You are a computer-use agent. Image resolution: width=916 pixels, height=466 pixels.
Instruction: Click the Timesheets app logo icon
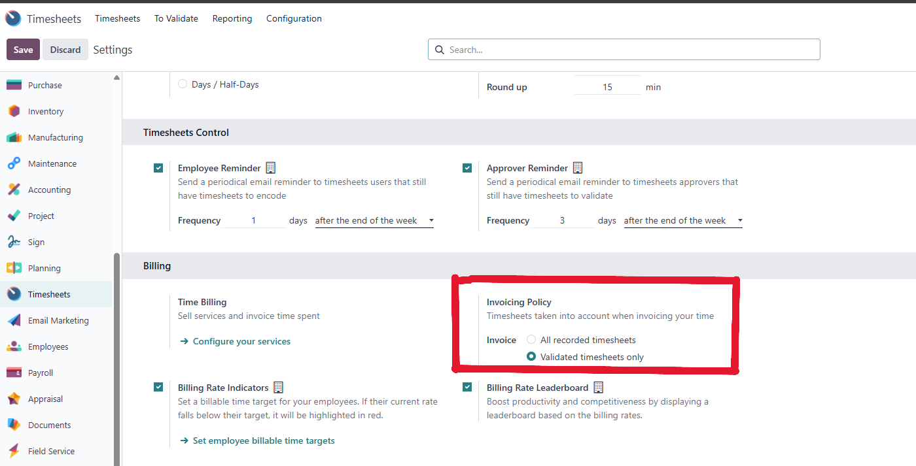[x=13, y=19]
